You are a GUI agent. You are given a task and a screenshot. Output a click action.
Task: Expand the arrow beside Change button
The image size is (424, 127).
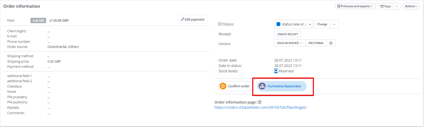tap(334, 24)
